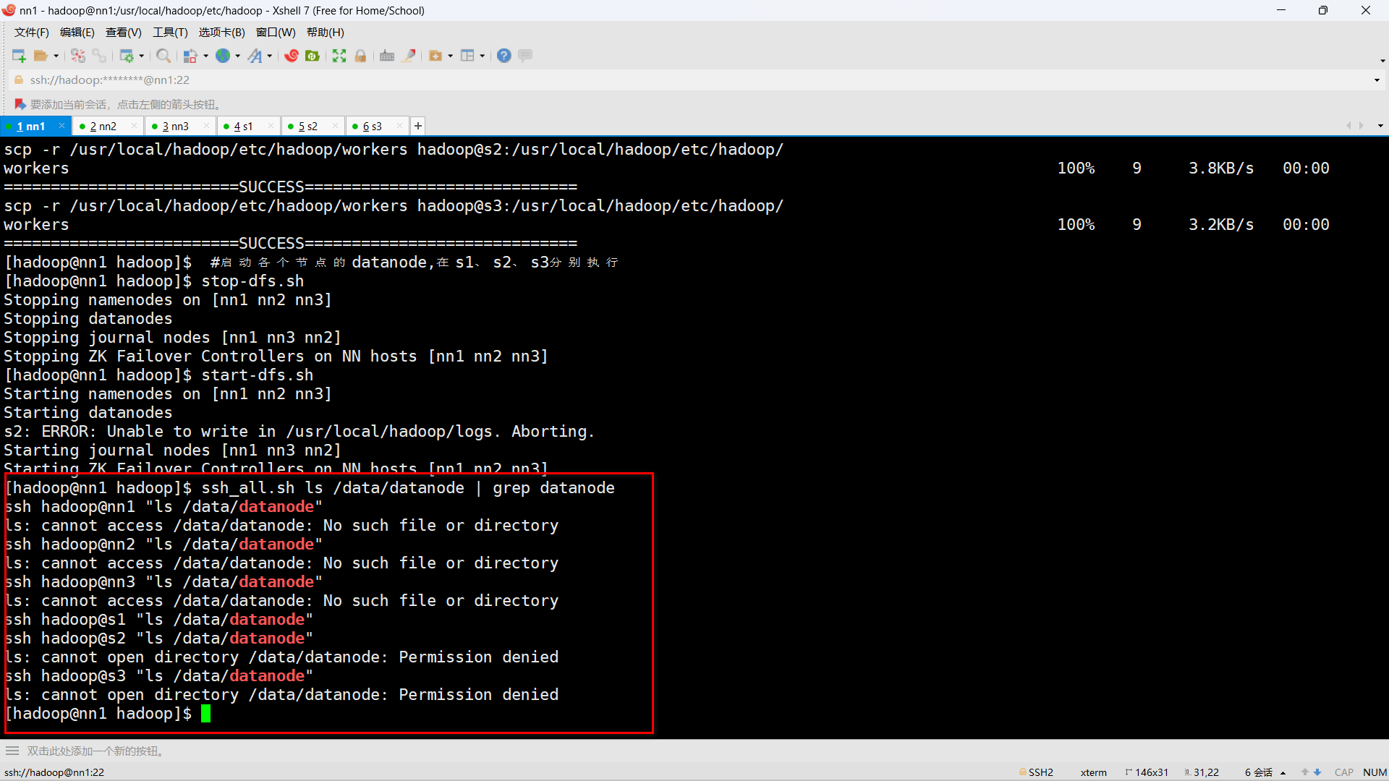
Task: Switch to the 3 nn3 tab
Action: (175, 127)
